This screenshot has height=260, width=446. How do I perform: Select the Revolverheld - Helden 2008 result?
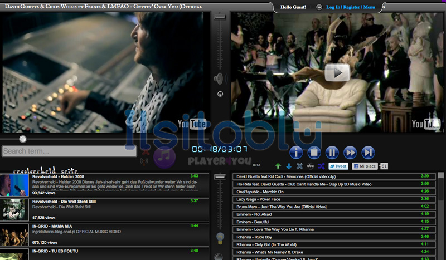click(104, 185)
